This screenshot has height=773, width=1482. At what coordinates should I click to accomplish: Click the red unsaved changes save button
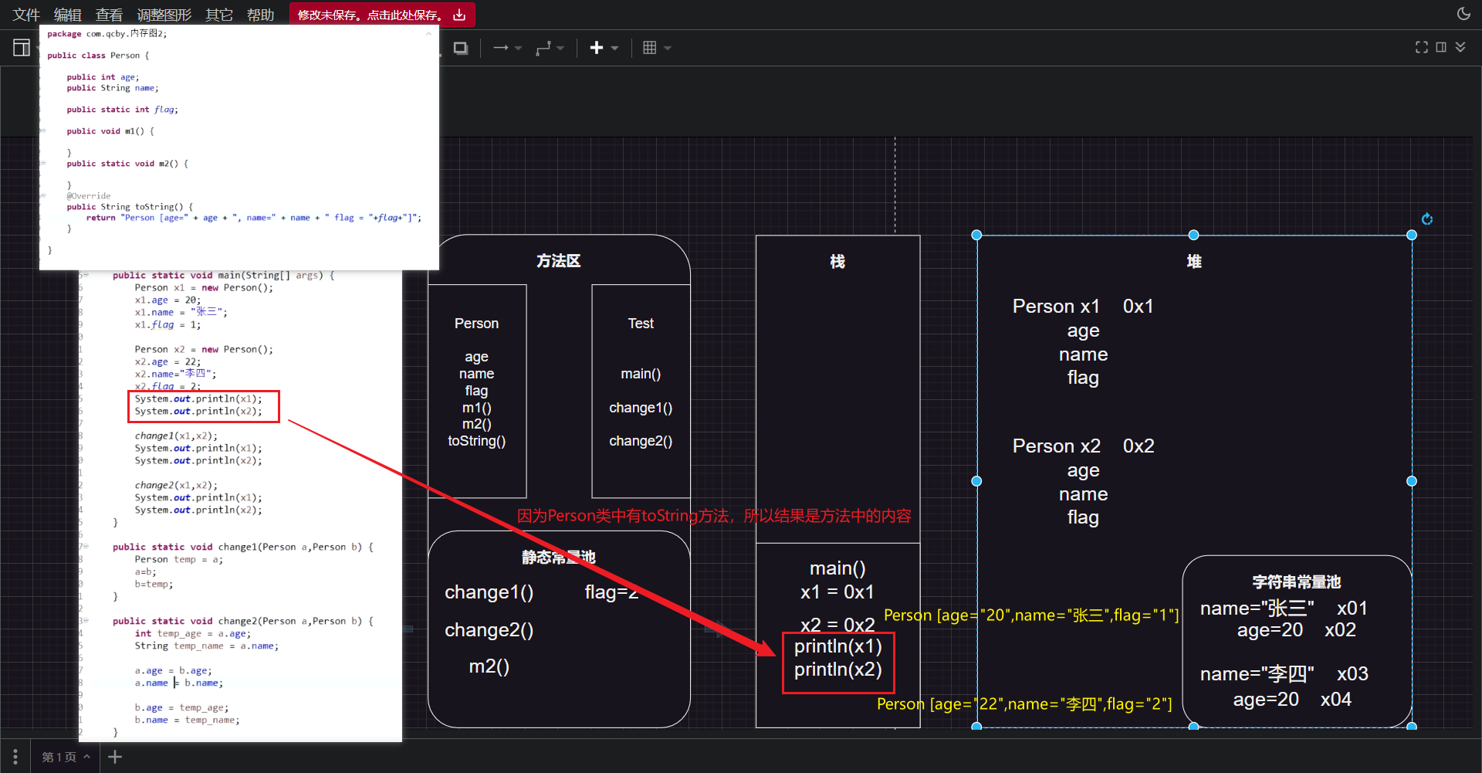pyautogui.click(x=382, y=15)
